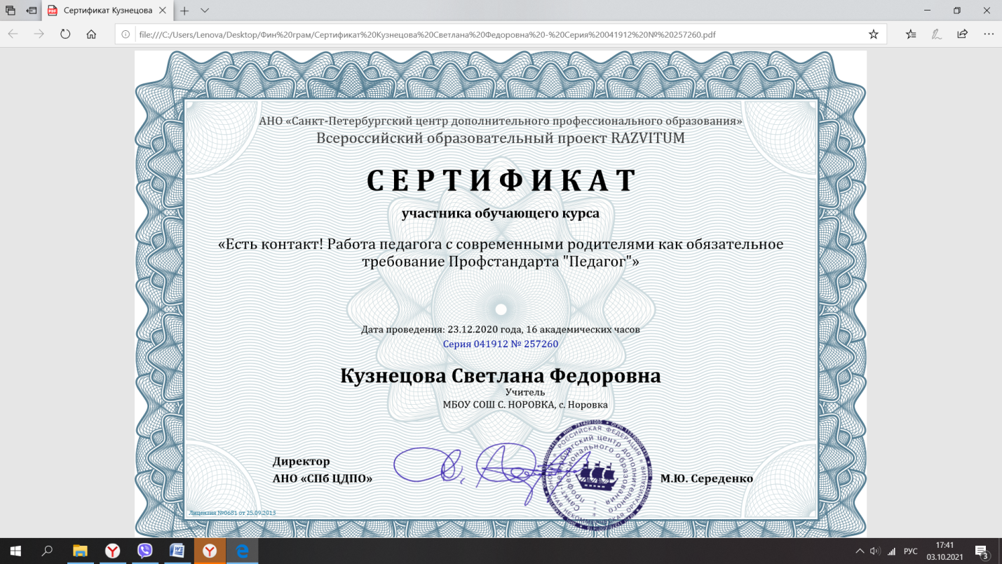Viewport: 1002px width, 564px height.
Task: Click "МБОУ СОШ С. НОРОВКА, с. Норовка"
Action: pos(525,405)
